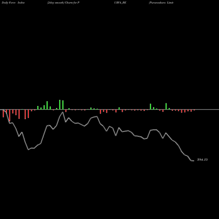Click the 384.15 price label

202,159
